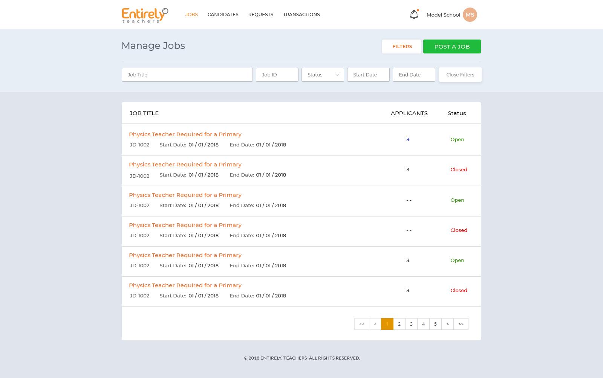The width and height of the screenshot is (603, 378).
Task: Open the Candidates menu
Action: (x=223, y=14)
